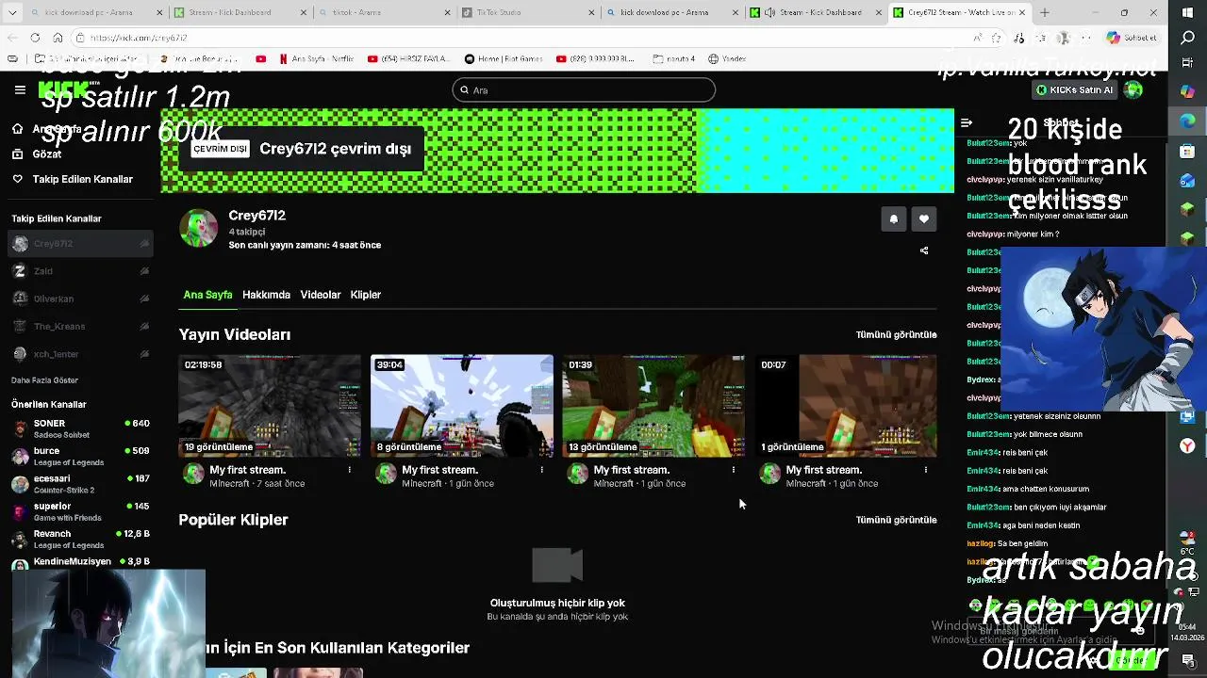1207x678 pixels.
Task: Open Ana Sayfa - Netflix bookmark
Action: [x=317, y=58]
